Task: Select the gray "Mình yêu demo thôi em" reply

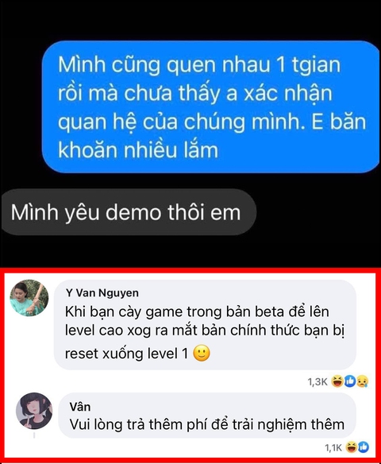Action: point(129,212)
